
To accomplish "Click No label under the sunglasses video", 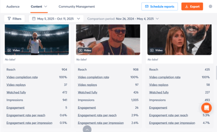I will [x=81, y=60].
